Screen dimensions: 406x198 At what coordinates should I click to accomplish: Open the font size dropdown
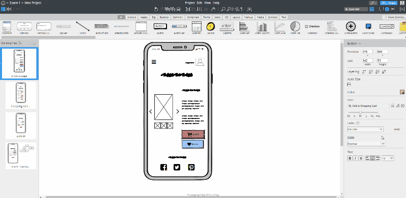388,159
